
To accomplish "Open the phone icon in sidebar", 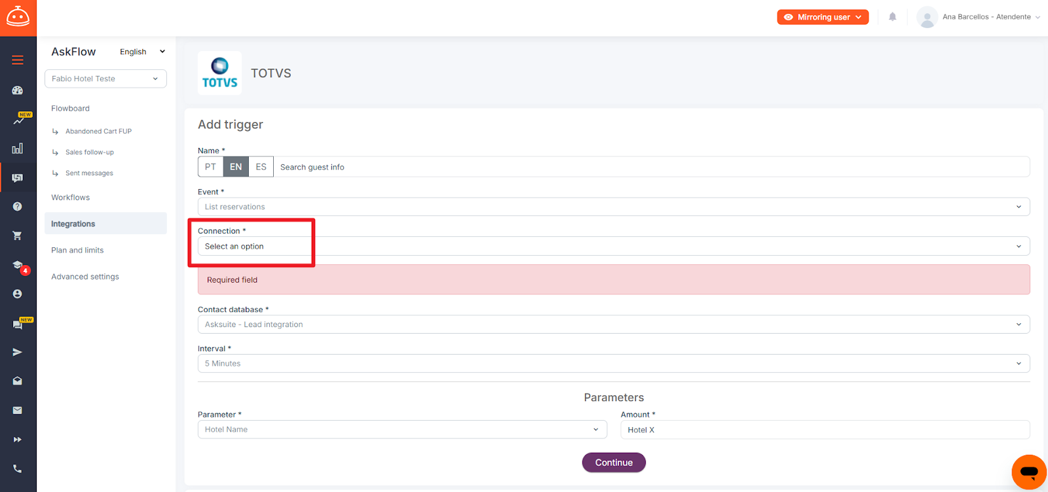I will pos(18,468).
